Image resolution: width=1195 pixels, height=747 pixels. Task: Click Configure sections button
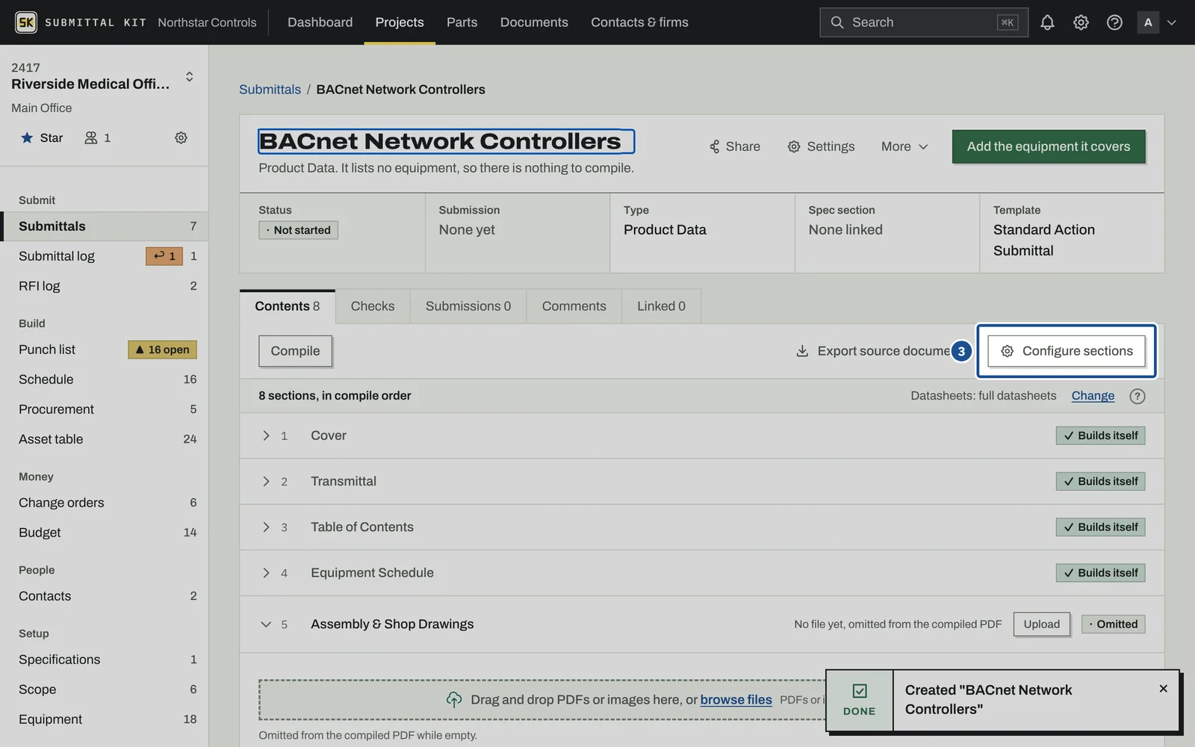point(1067,351)
